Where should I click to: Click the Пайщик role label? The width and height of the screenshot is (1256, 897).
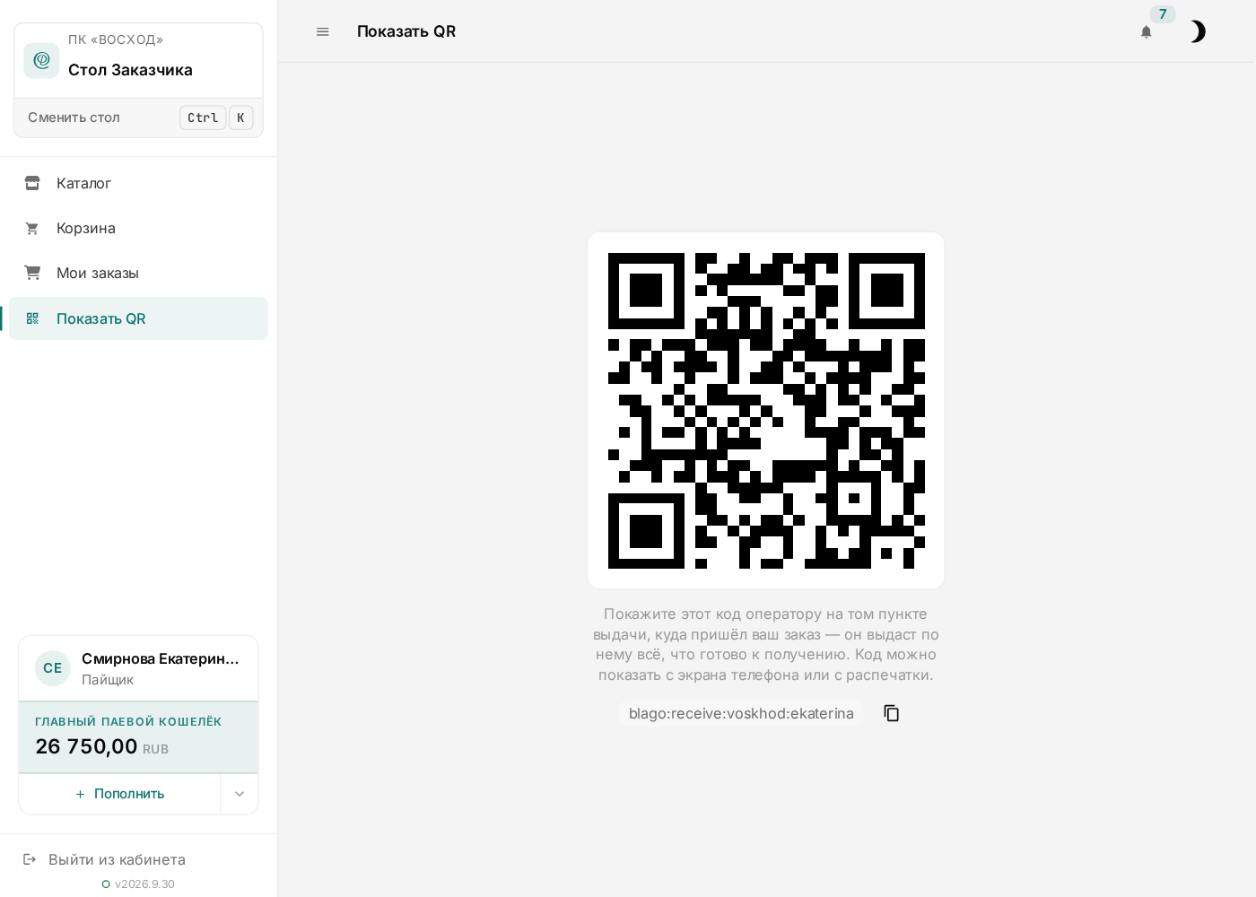[108, 680]
